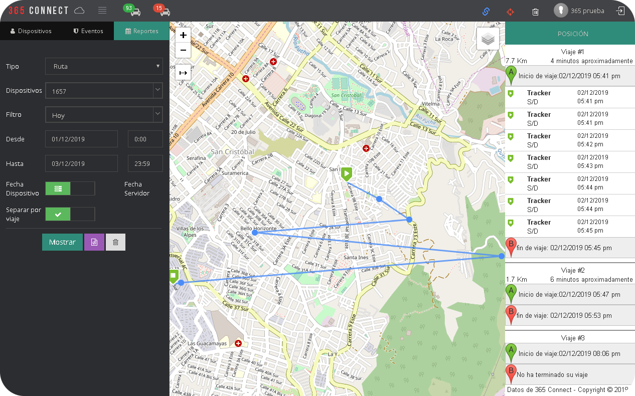Click the Desde date field showing 01/12/2019
635x396 pixels.
click(x=81, y=139)
